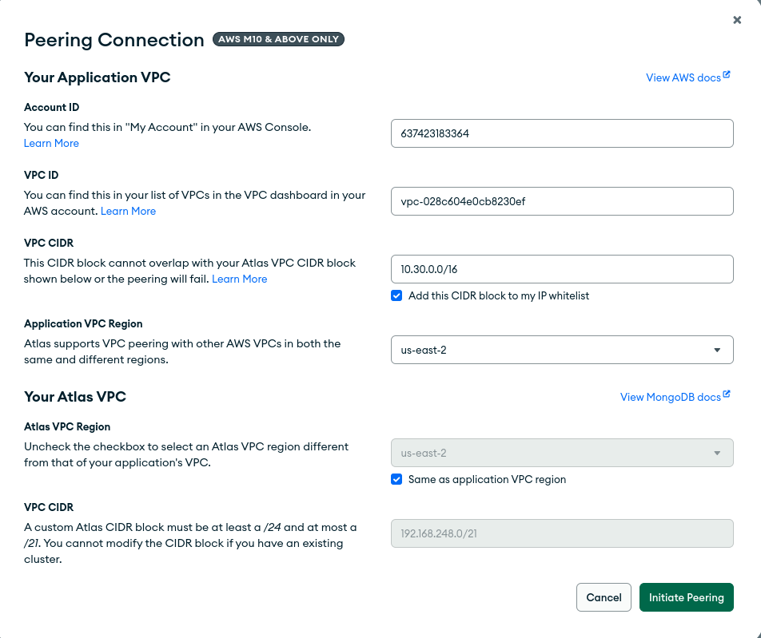Uncheck Add this CIDR block to IP whitelist
Image resolution: width=761 pixels, height=638 pixels.
[x=396, y=295]
